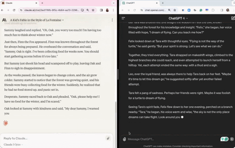Image resolution: width=235 pixels, height=148 pixels.
Task: Go forward in the Claude browser window
Action: click(8, 10)
